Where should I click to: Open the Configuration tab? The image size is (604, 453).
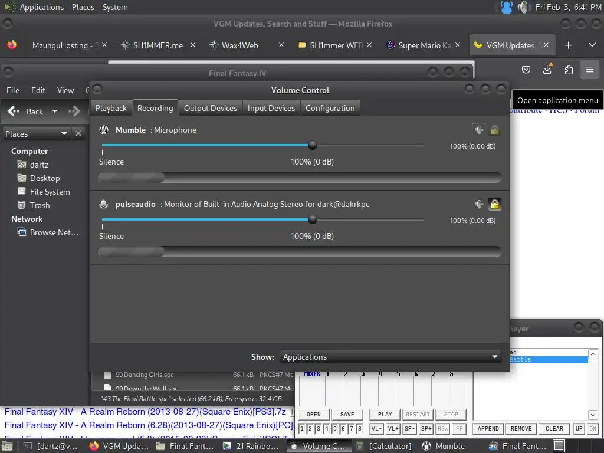pyautogui.click(x=330, y=108)
